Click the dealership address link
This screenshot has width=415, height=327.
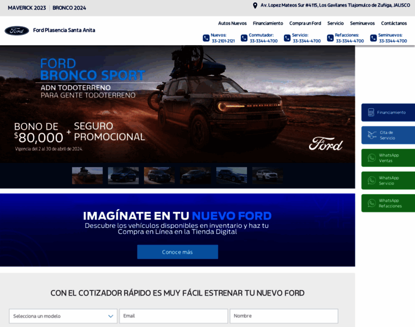[335, 5]
